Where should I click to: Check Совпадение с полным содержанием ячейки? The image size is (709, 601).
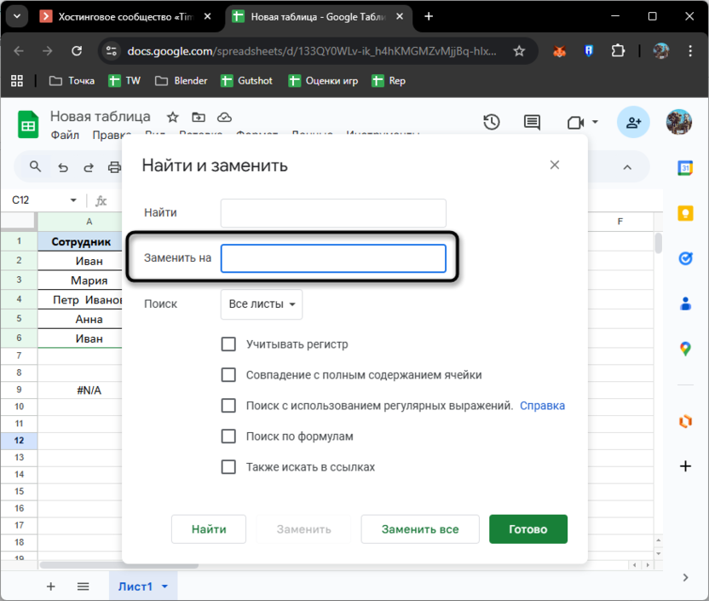228,375
